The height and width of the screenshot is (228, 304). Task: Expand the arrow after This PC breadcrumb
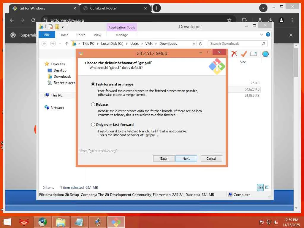pos(98,44)
